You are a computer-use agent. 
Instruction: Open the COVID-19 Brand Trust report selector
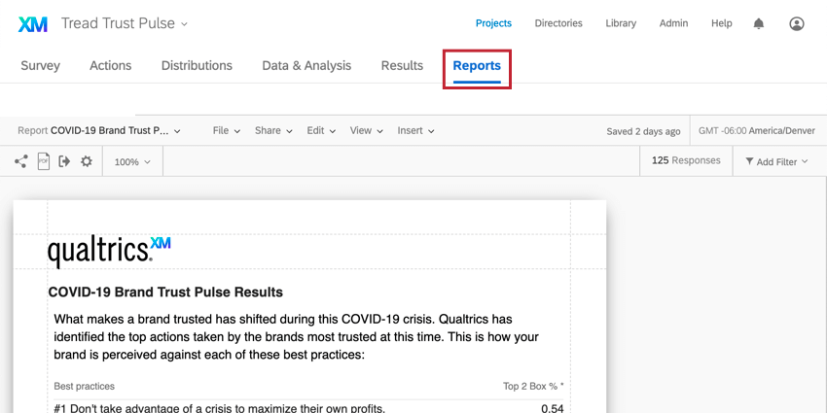point(99,130)
